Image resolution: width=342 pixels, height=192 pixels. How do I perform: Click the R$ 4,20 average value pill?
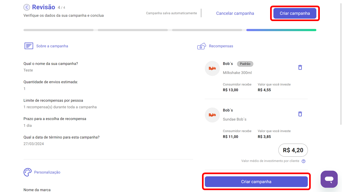click(293, 150)
